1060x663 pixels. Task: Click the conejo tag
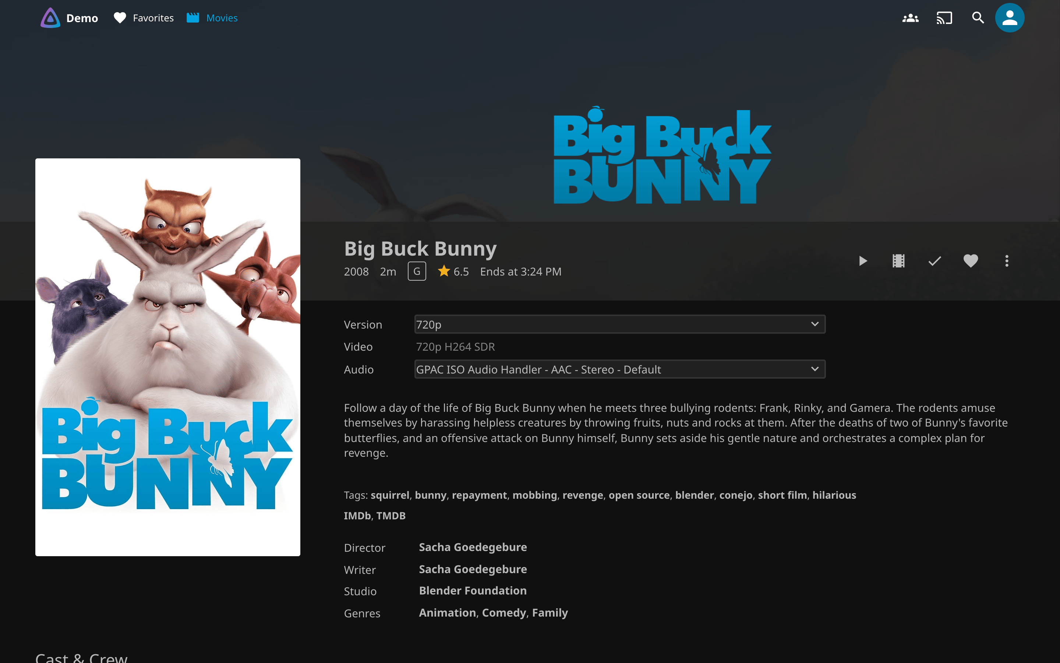point(735,495)
